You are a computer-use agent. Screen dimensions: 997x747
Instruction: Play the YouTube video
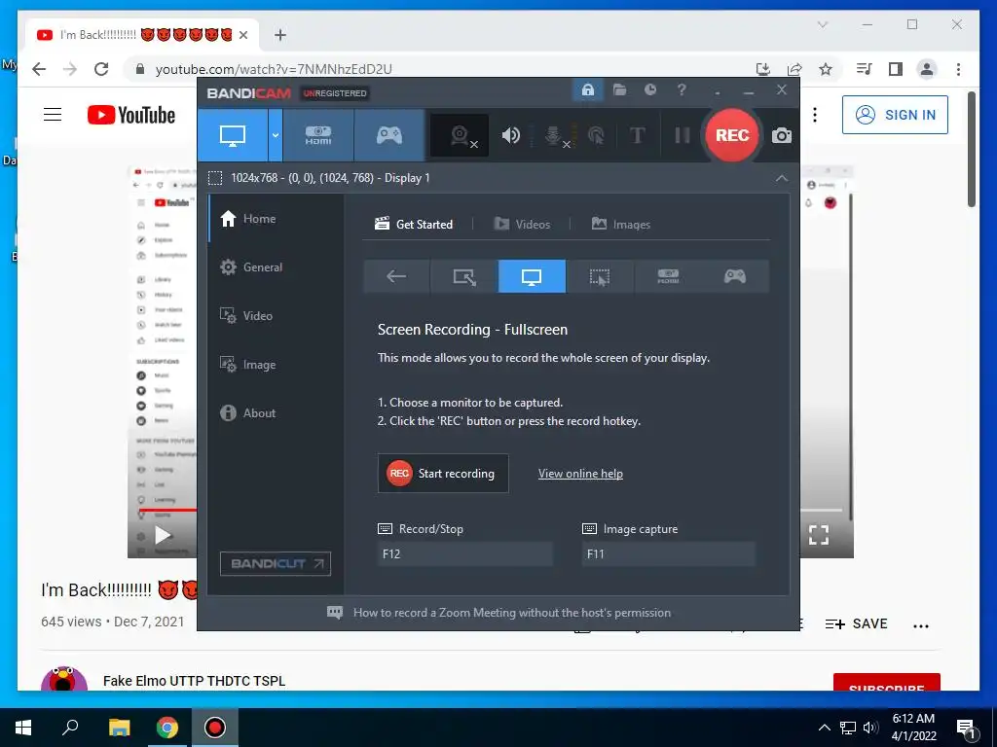click(x=164, y=536)
